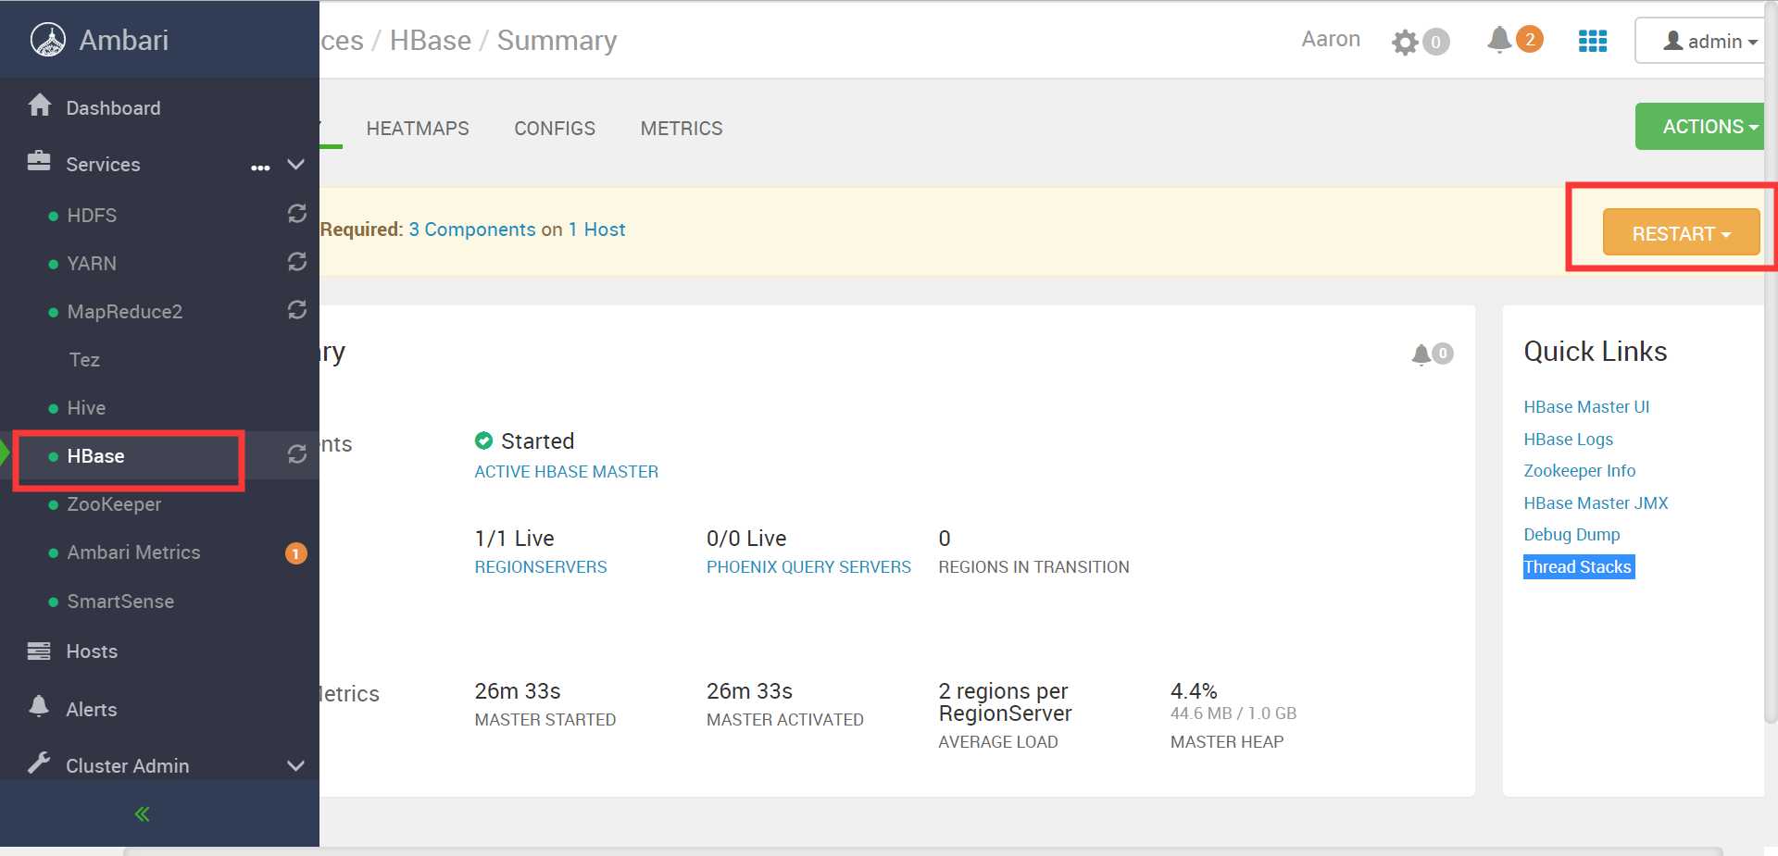Open Debug Dump quick link
This screenshot has width=1778, height=856.
1571,535
